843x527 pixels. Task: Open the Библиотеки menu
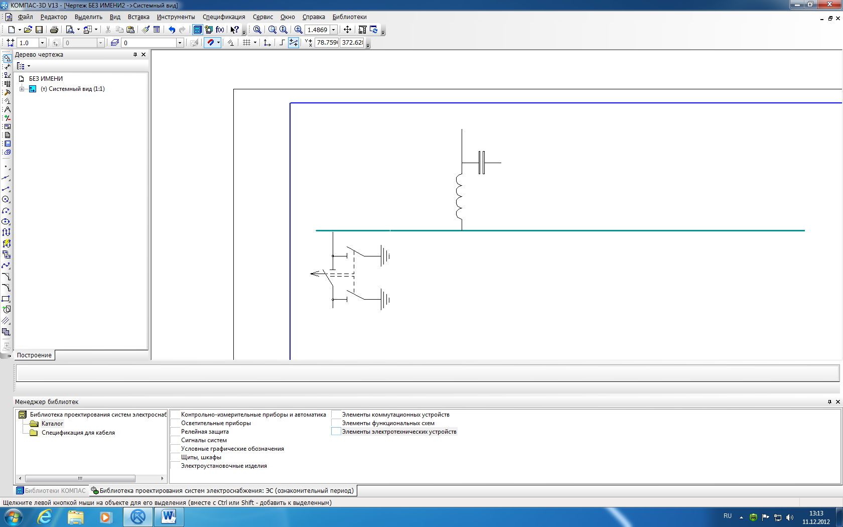click(x=350, y=17)
